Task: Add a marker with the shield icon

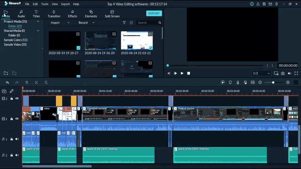Action: tap(230, 83)
